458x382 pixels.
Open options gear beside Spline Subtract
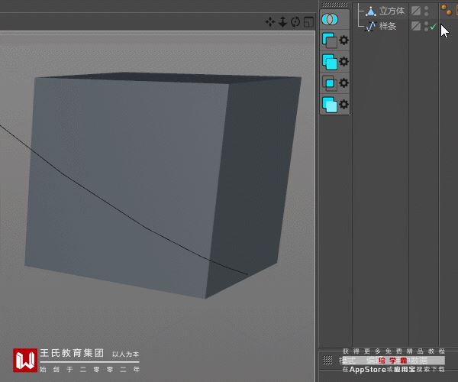(x=344, y=40)
